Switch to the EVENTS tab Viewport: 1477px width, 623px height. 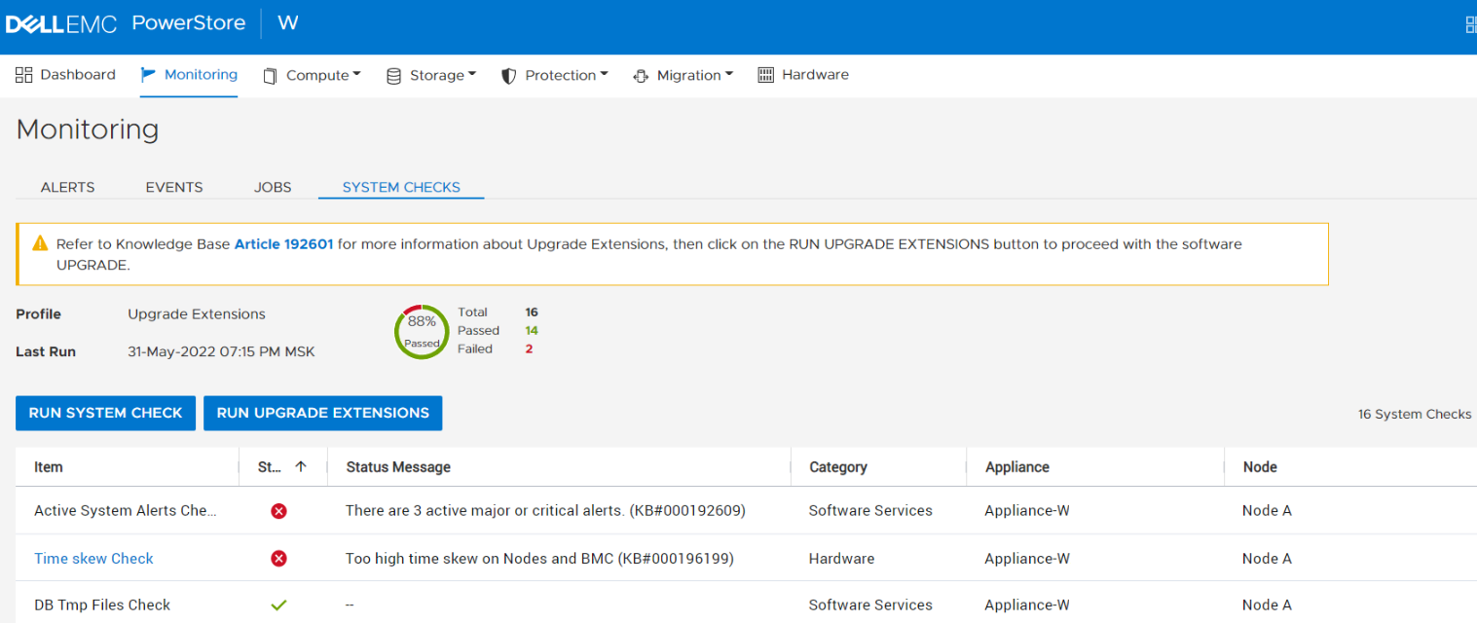coord(173,187)
